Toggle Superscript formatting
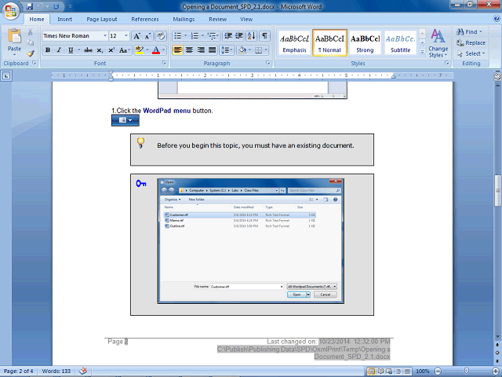This screenshot has width=502, height=377. coord(111,50)
